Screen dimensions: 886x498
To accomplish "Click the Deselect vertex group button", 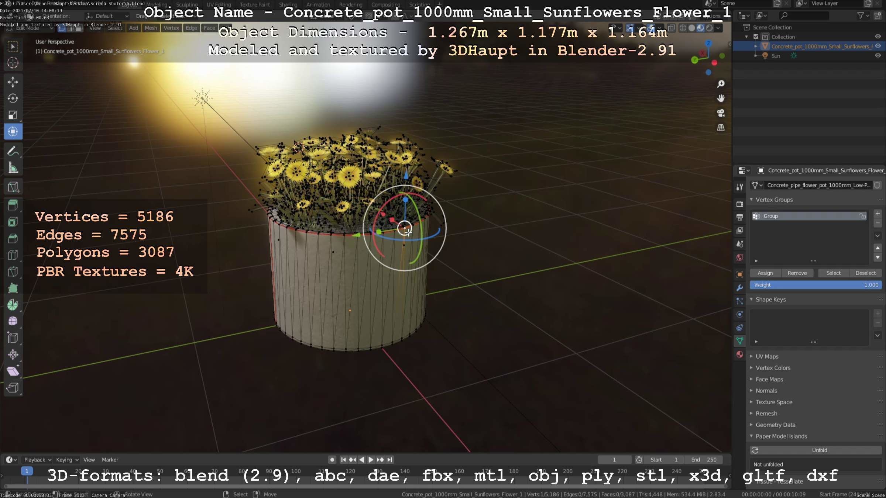I will pos(865,273).
